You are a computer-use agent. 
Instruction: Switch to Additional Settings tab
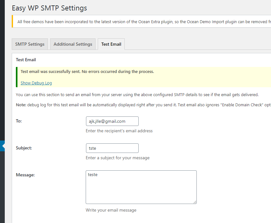[x=73, y=44]
